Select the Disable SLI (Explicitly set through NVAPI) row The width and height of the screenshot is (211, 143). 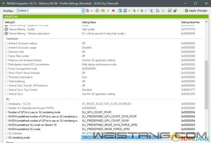click(x=103, y=108)
